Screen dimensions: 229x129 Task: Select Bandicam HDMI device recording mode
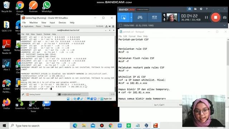pyautogui.click(x=154, y=18)
